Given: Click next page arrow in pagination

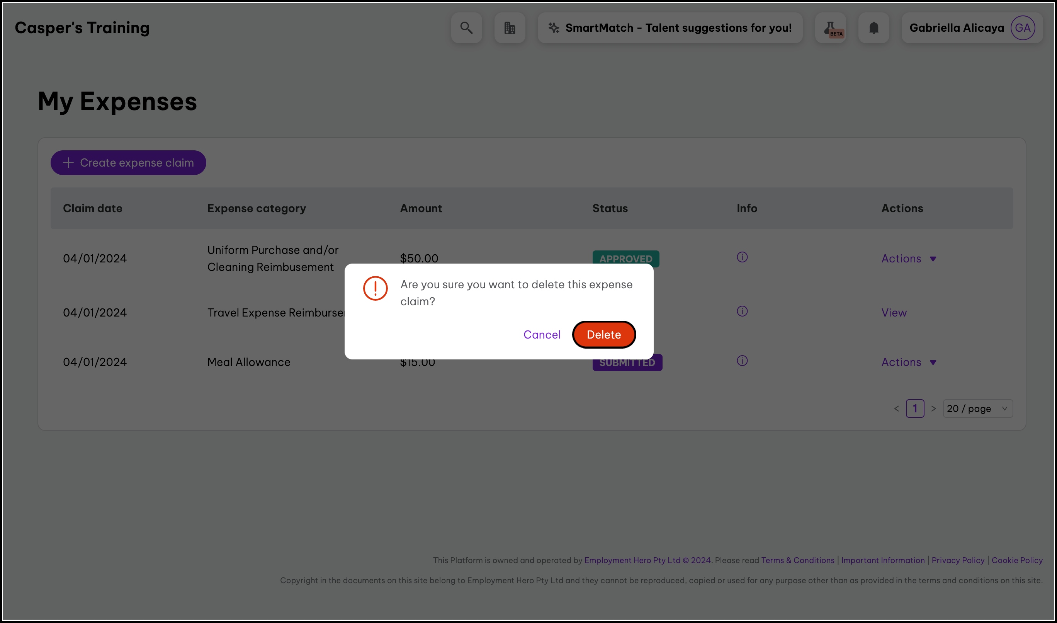Looking at the screenshot, I should pyautogui.click(x=933, y=409).
